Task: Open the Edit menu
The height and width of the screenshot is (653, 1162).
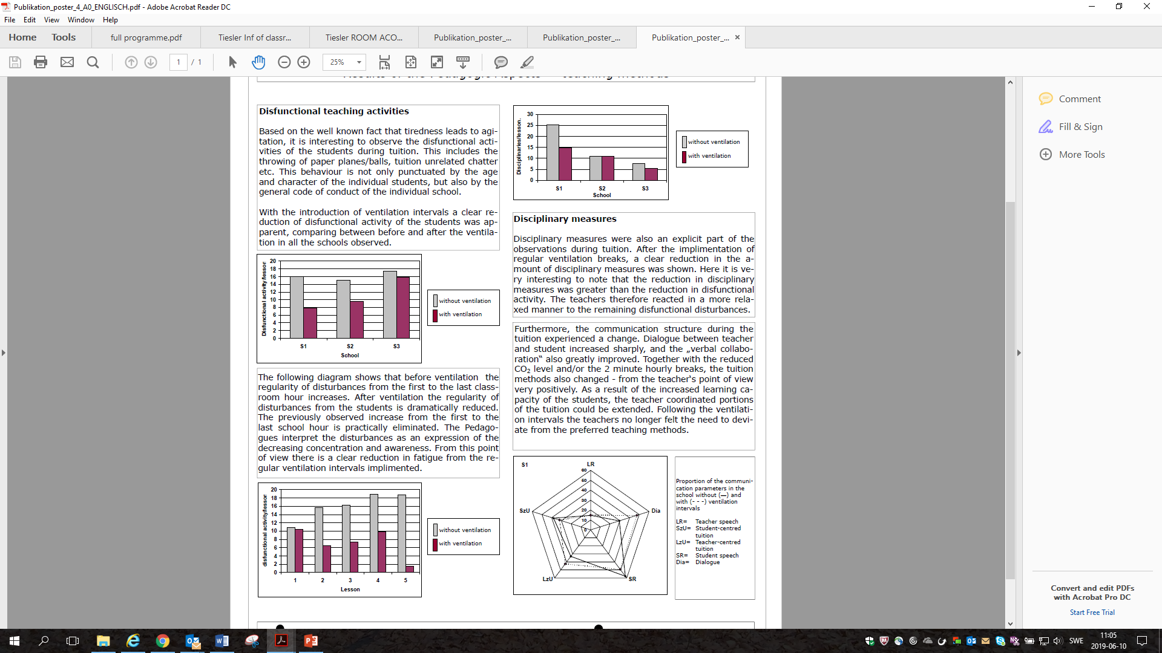Action: [30, 20]
